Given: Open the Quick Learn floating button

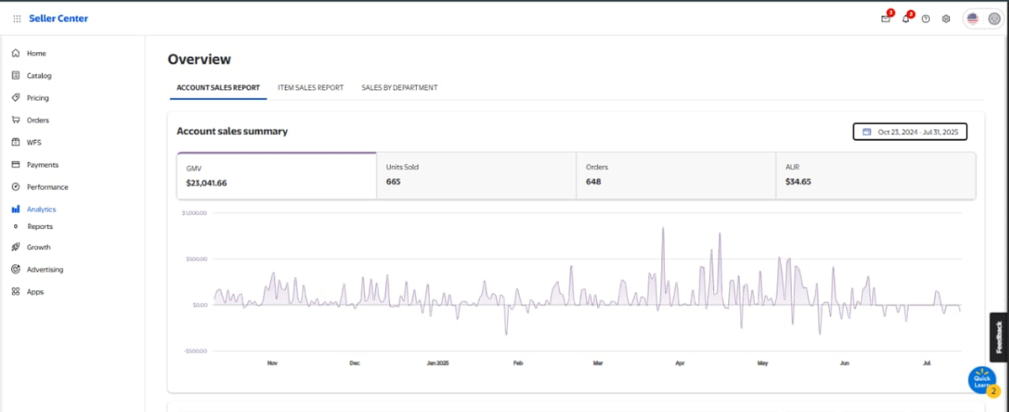Looking at the screenshot, I should coord(982,380).
